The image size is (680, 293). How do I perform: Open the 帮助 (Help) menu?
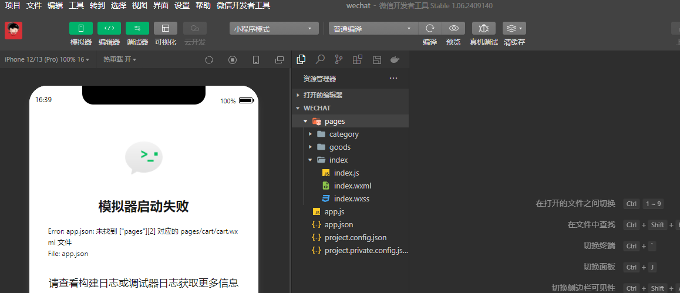coord(203,6)
